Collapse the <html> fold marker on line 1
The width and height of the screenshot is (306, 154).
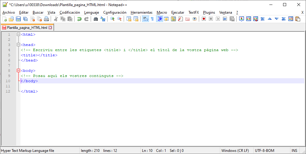click(19, 34)
